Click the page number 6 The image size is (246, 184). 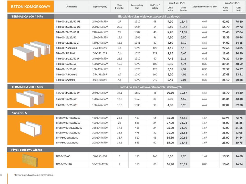pos(1,175)
